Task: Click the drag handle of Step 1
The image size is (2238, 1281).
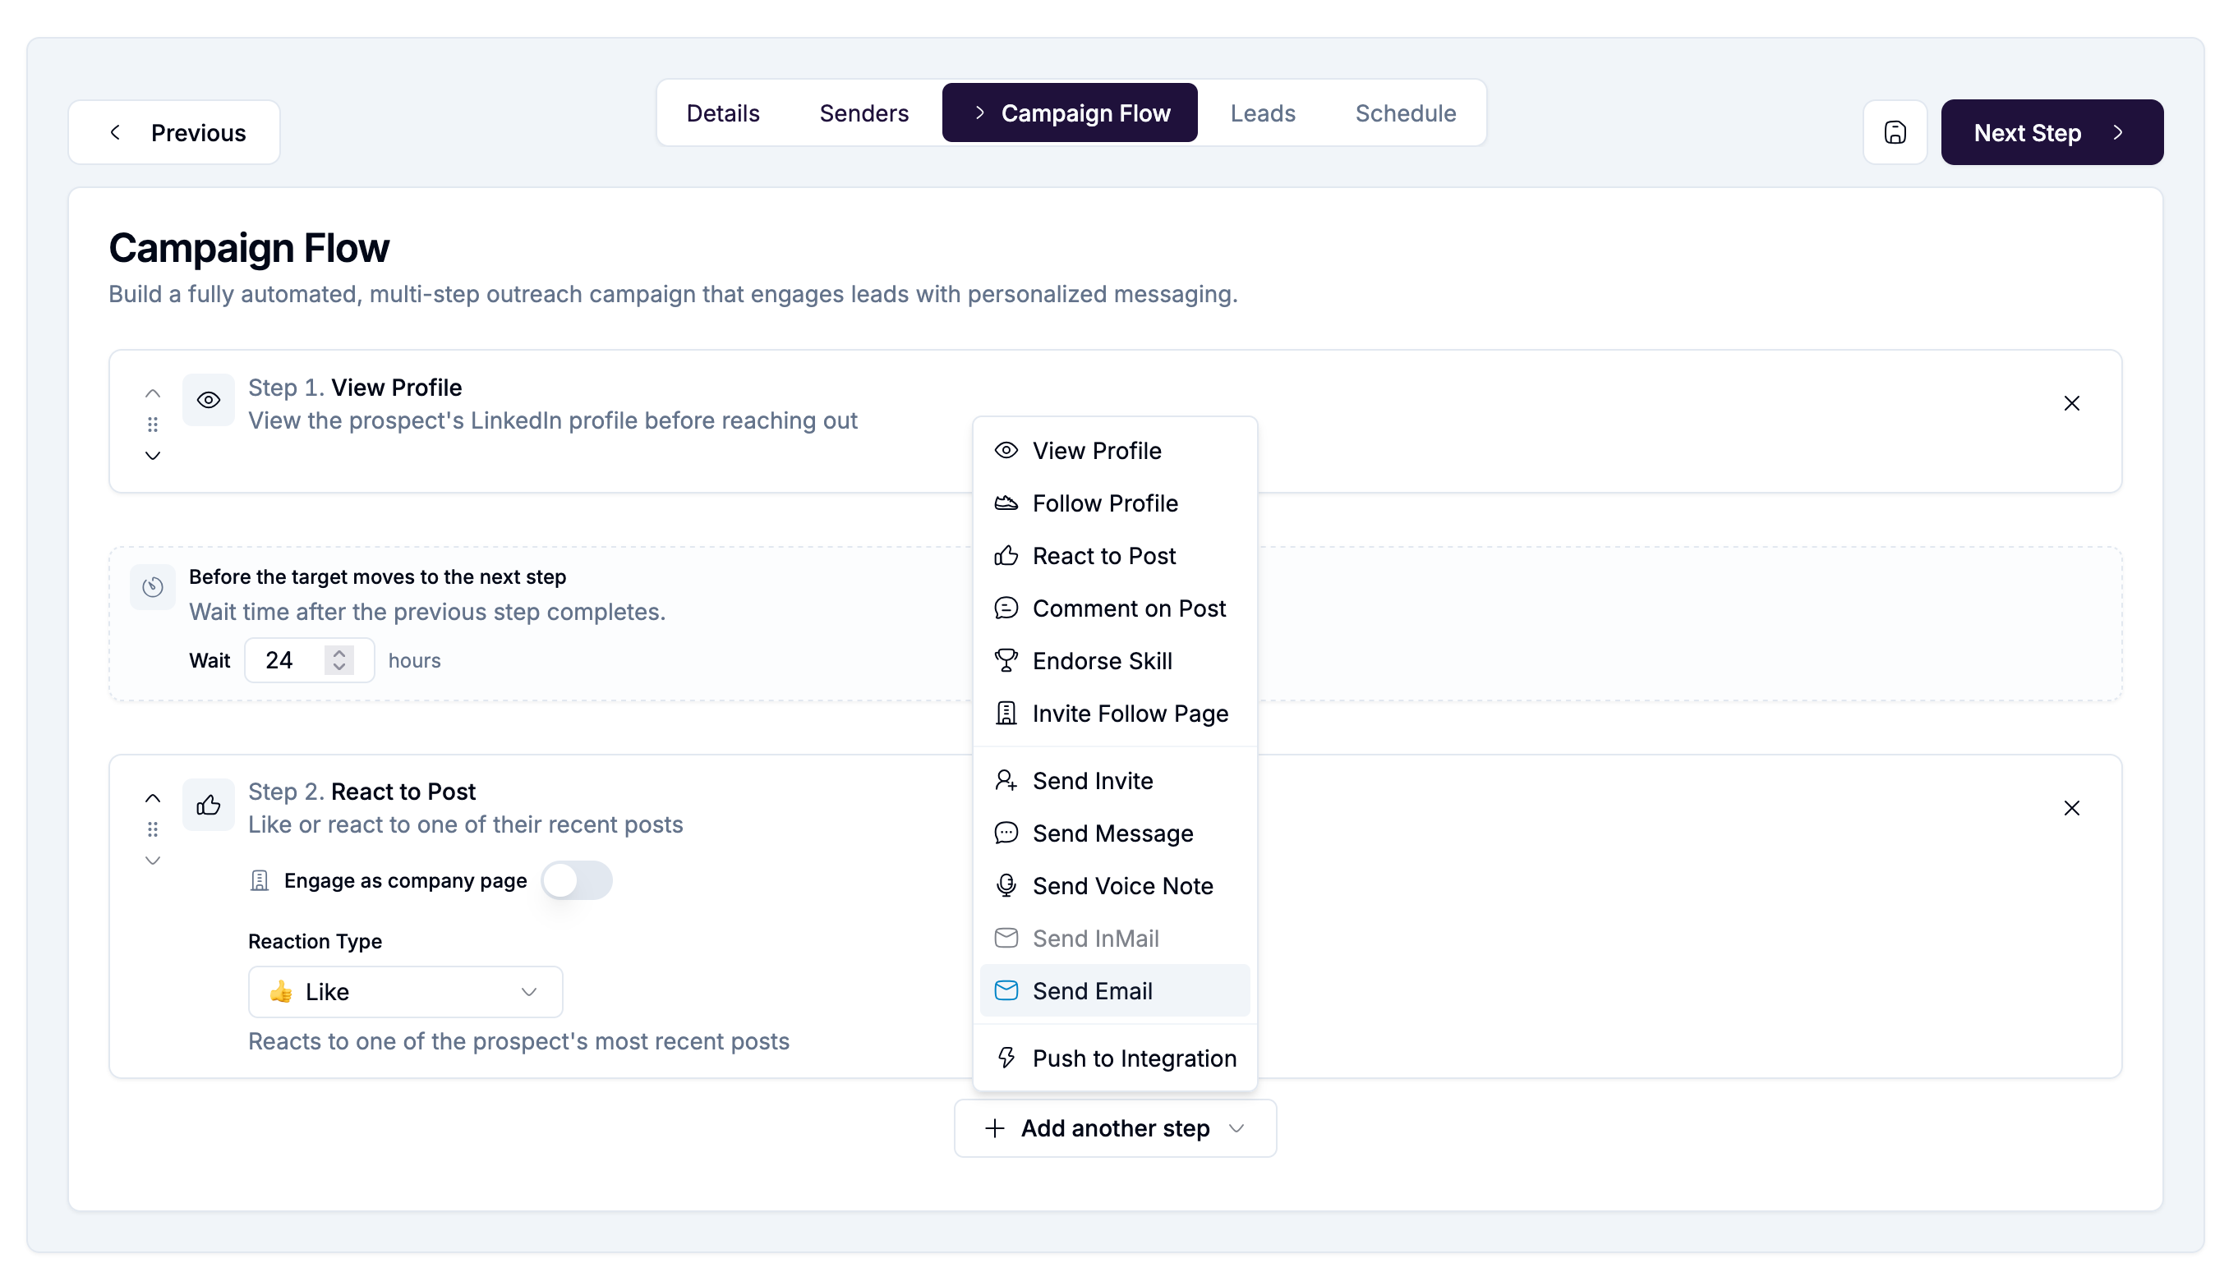Action: pyautogui.click(x=152, y=425)
